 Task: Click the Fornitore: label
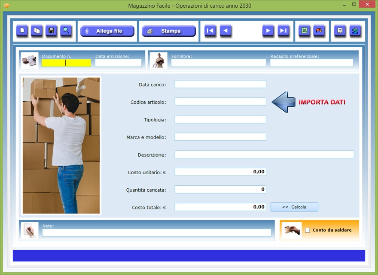coord(182,56)
